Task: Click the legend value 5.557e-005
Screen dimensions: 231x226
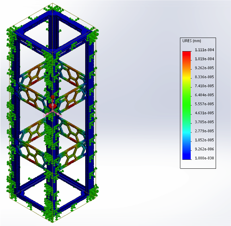Action: click(x=204, y=104)
